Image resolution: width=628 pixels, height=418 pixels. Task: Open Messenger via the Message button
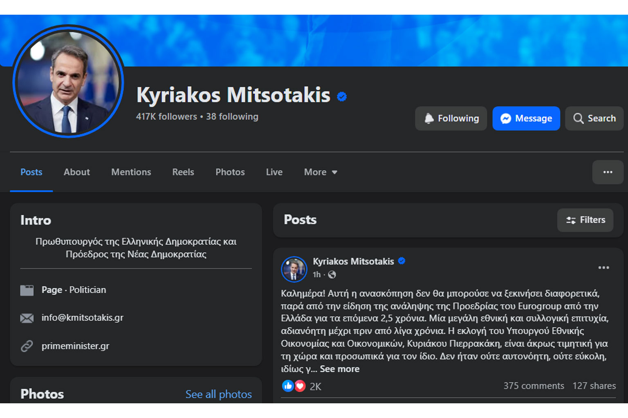(x=526, y=118)
